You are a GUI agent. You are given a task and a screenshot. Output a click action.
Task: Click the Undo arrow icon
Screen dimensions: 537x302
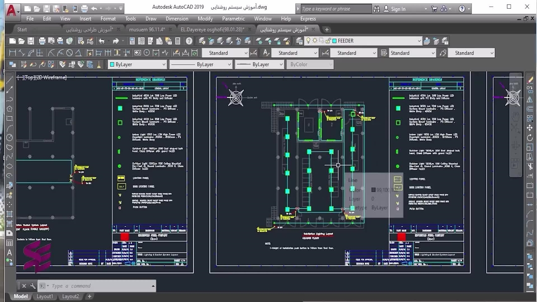pos(102,41)
